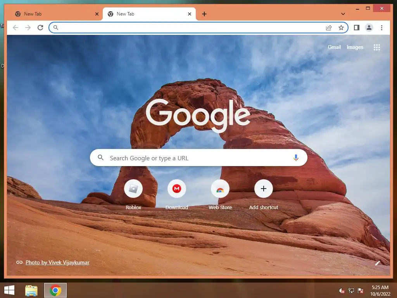This screenshot has width=397, height=298.
Task: Open Gmail link
Action: point(334,47)
